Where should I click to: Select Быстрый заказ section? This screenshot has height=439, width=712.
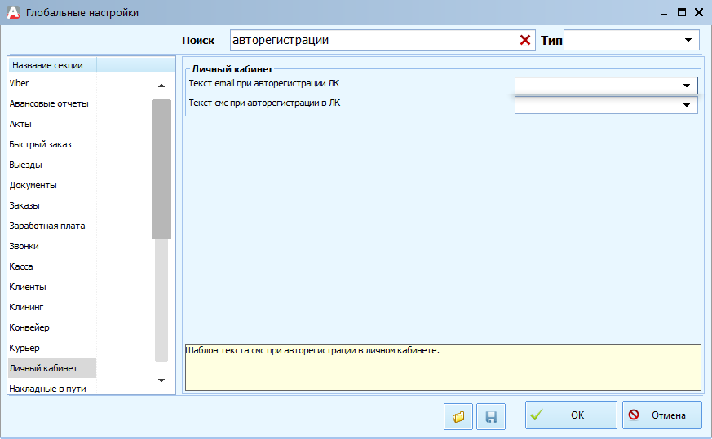click(x=52, y=144)
